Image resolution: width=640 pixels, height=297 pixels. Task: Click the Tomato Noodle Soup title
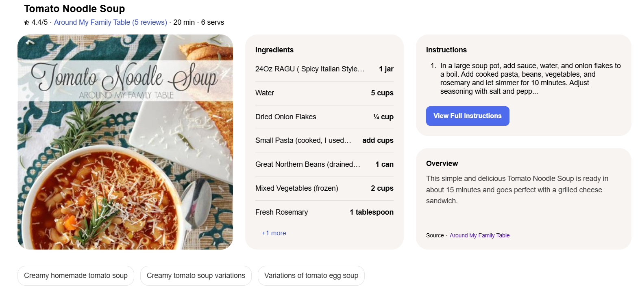(74, 9)
